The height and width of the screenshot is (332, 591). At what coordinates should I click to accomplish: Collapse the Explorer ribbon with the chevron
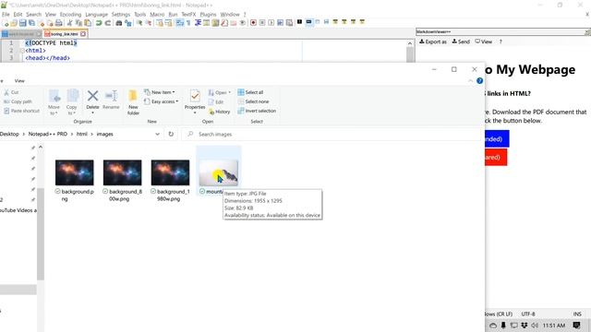pyautogui.click(x=470, y=81)
